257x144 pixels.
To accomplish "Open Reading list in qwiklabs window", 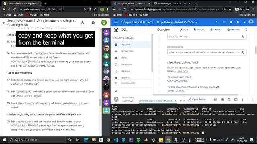I will point(102,15).
